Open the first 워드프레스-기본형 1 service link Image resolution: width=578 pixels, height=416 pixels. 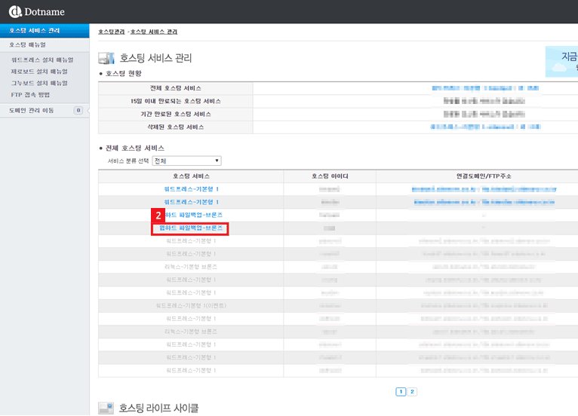[x=191, y=188]
